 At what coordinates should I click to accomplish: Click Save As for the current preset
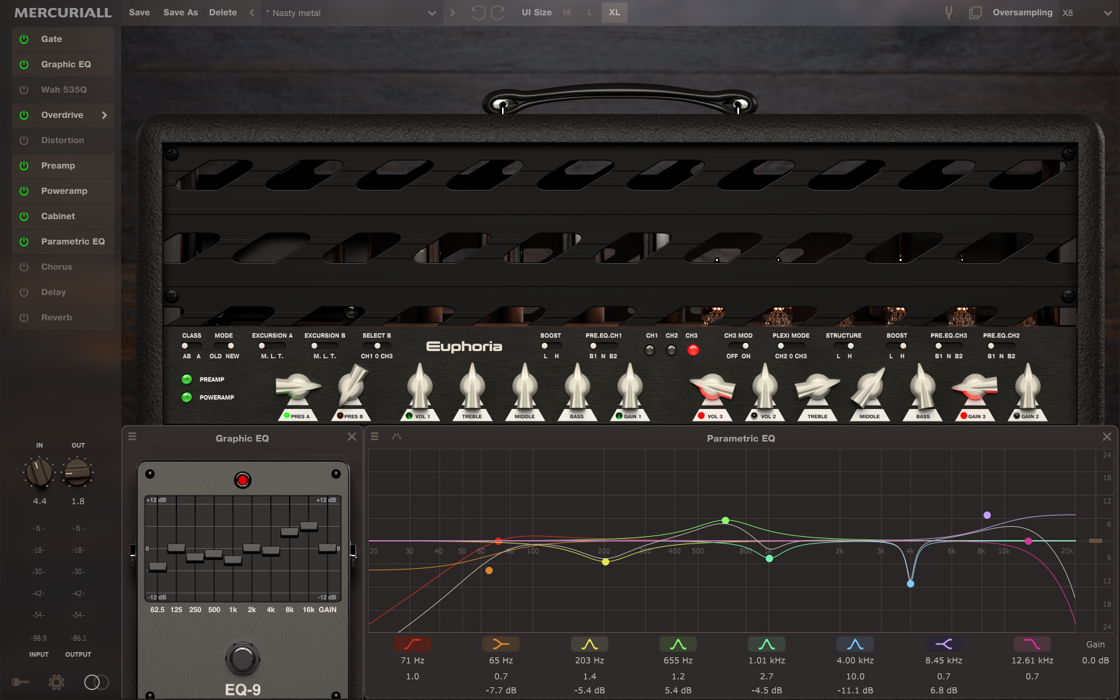pos(180,12)
